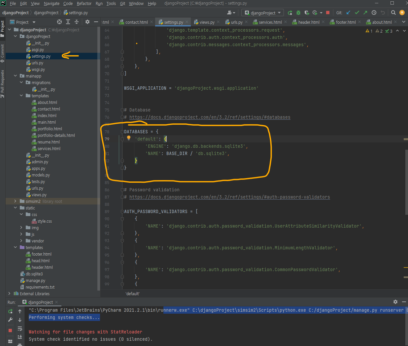Open the Commit tool window tab
Viewport: 408px width, 346px height.
3,53
